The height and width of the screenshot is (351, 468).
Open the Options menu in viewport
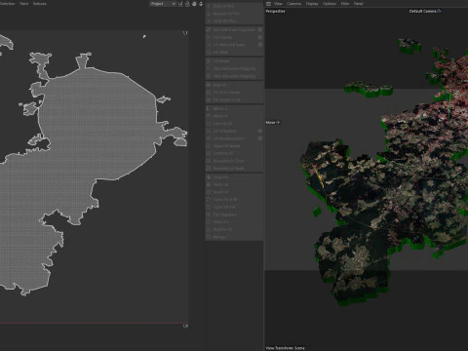pyautogui.click(x=330, y=4)
